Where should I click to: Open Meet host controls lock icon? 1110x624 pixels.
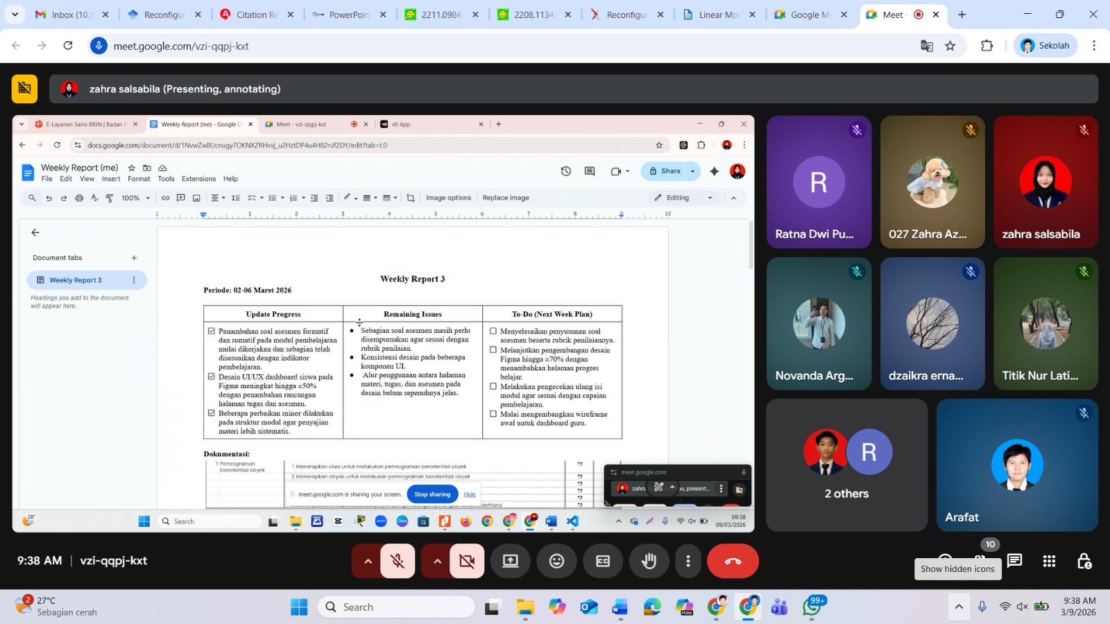point(1084,561)
